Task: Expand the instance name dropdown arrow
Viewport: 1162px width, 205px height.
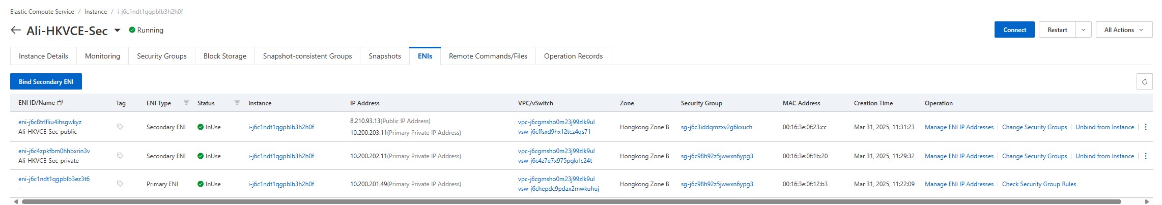Action: point(117,31)
